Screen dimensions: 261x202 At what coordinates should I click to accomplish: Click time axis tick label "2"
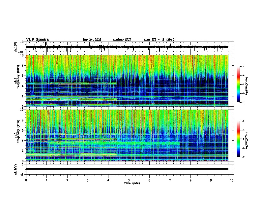67,180
